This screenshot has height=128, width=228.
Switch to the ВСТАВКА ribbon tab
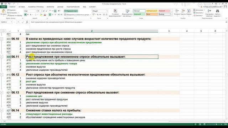pyautogui.click(x=22, y=7)
